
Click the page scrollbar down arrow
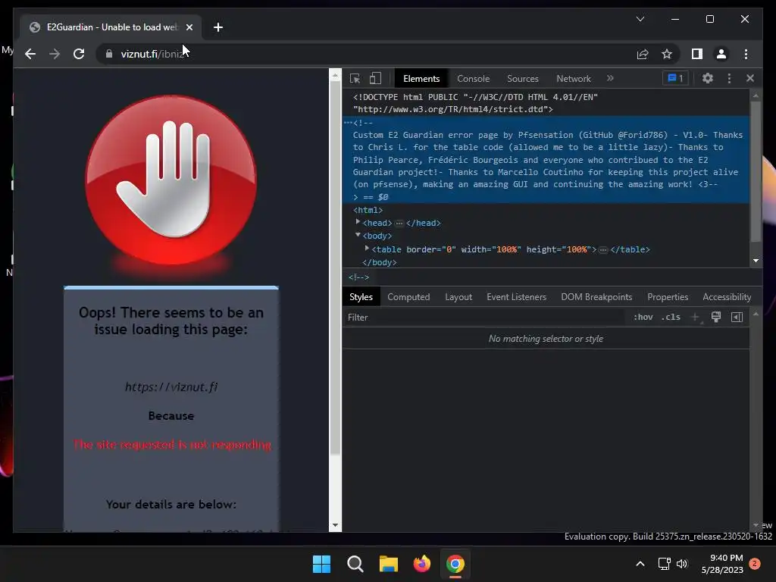(x=335, y=525)
